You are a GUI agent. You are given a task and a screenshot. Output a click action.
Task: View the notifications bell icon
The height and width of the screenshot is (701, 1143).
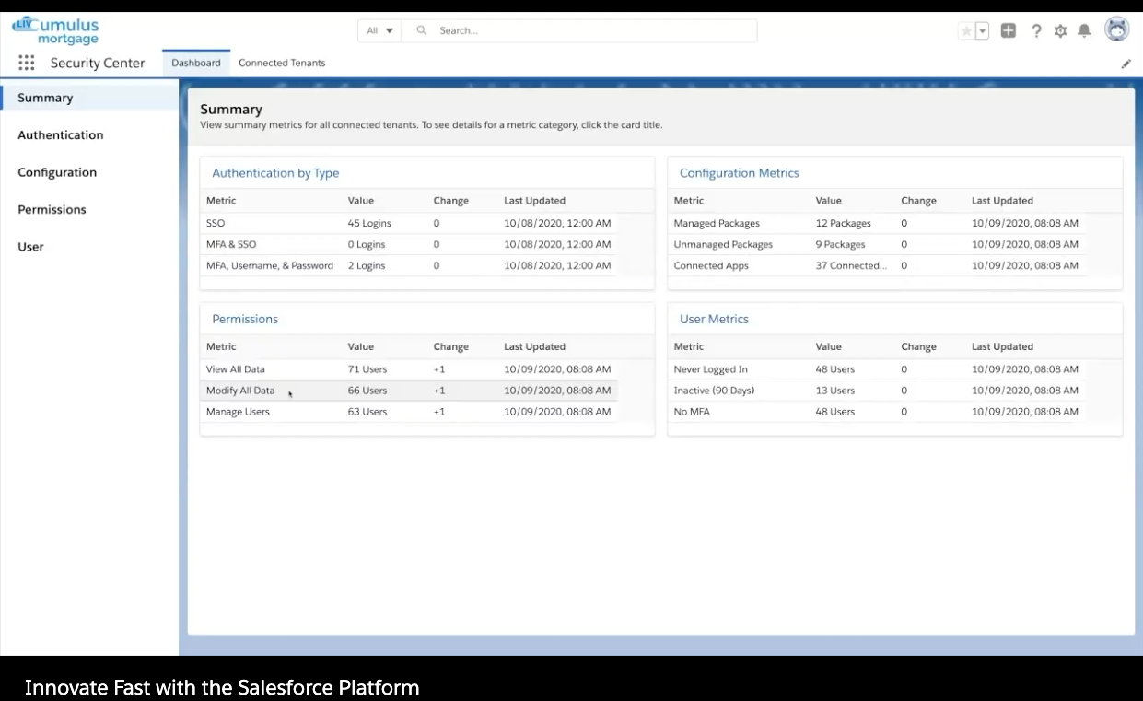pos(1084,31)
